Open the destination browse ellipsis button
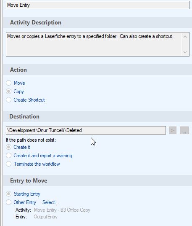 click(184, 130)
